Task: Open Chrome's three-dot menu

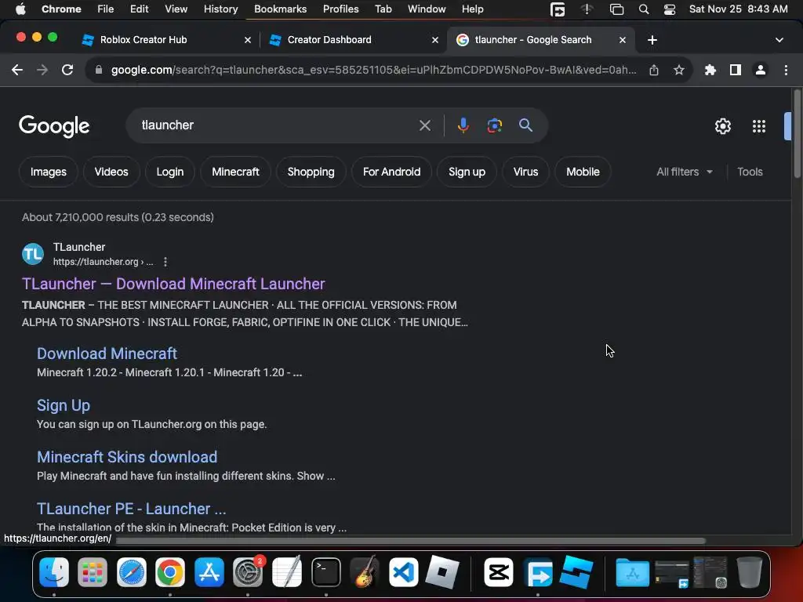Action: (786, 70)
